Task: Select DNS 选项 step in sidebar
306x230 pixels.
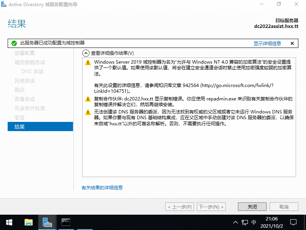Action: click(x=33, y=72)
